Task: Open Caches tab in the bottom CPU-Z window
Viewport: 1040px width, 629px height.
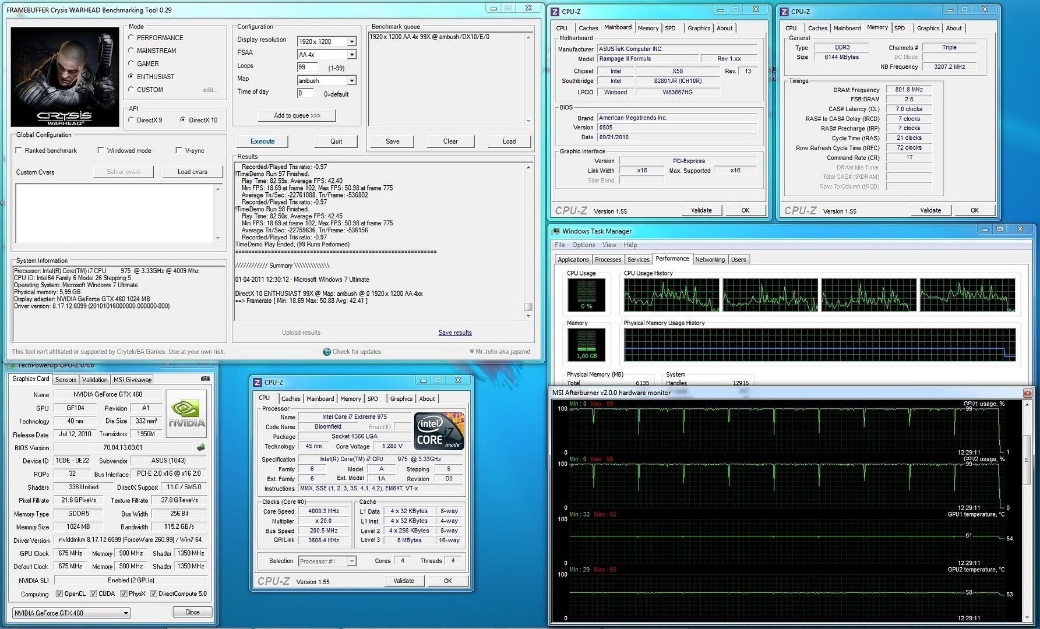Action: tap(291, 399)
